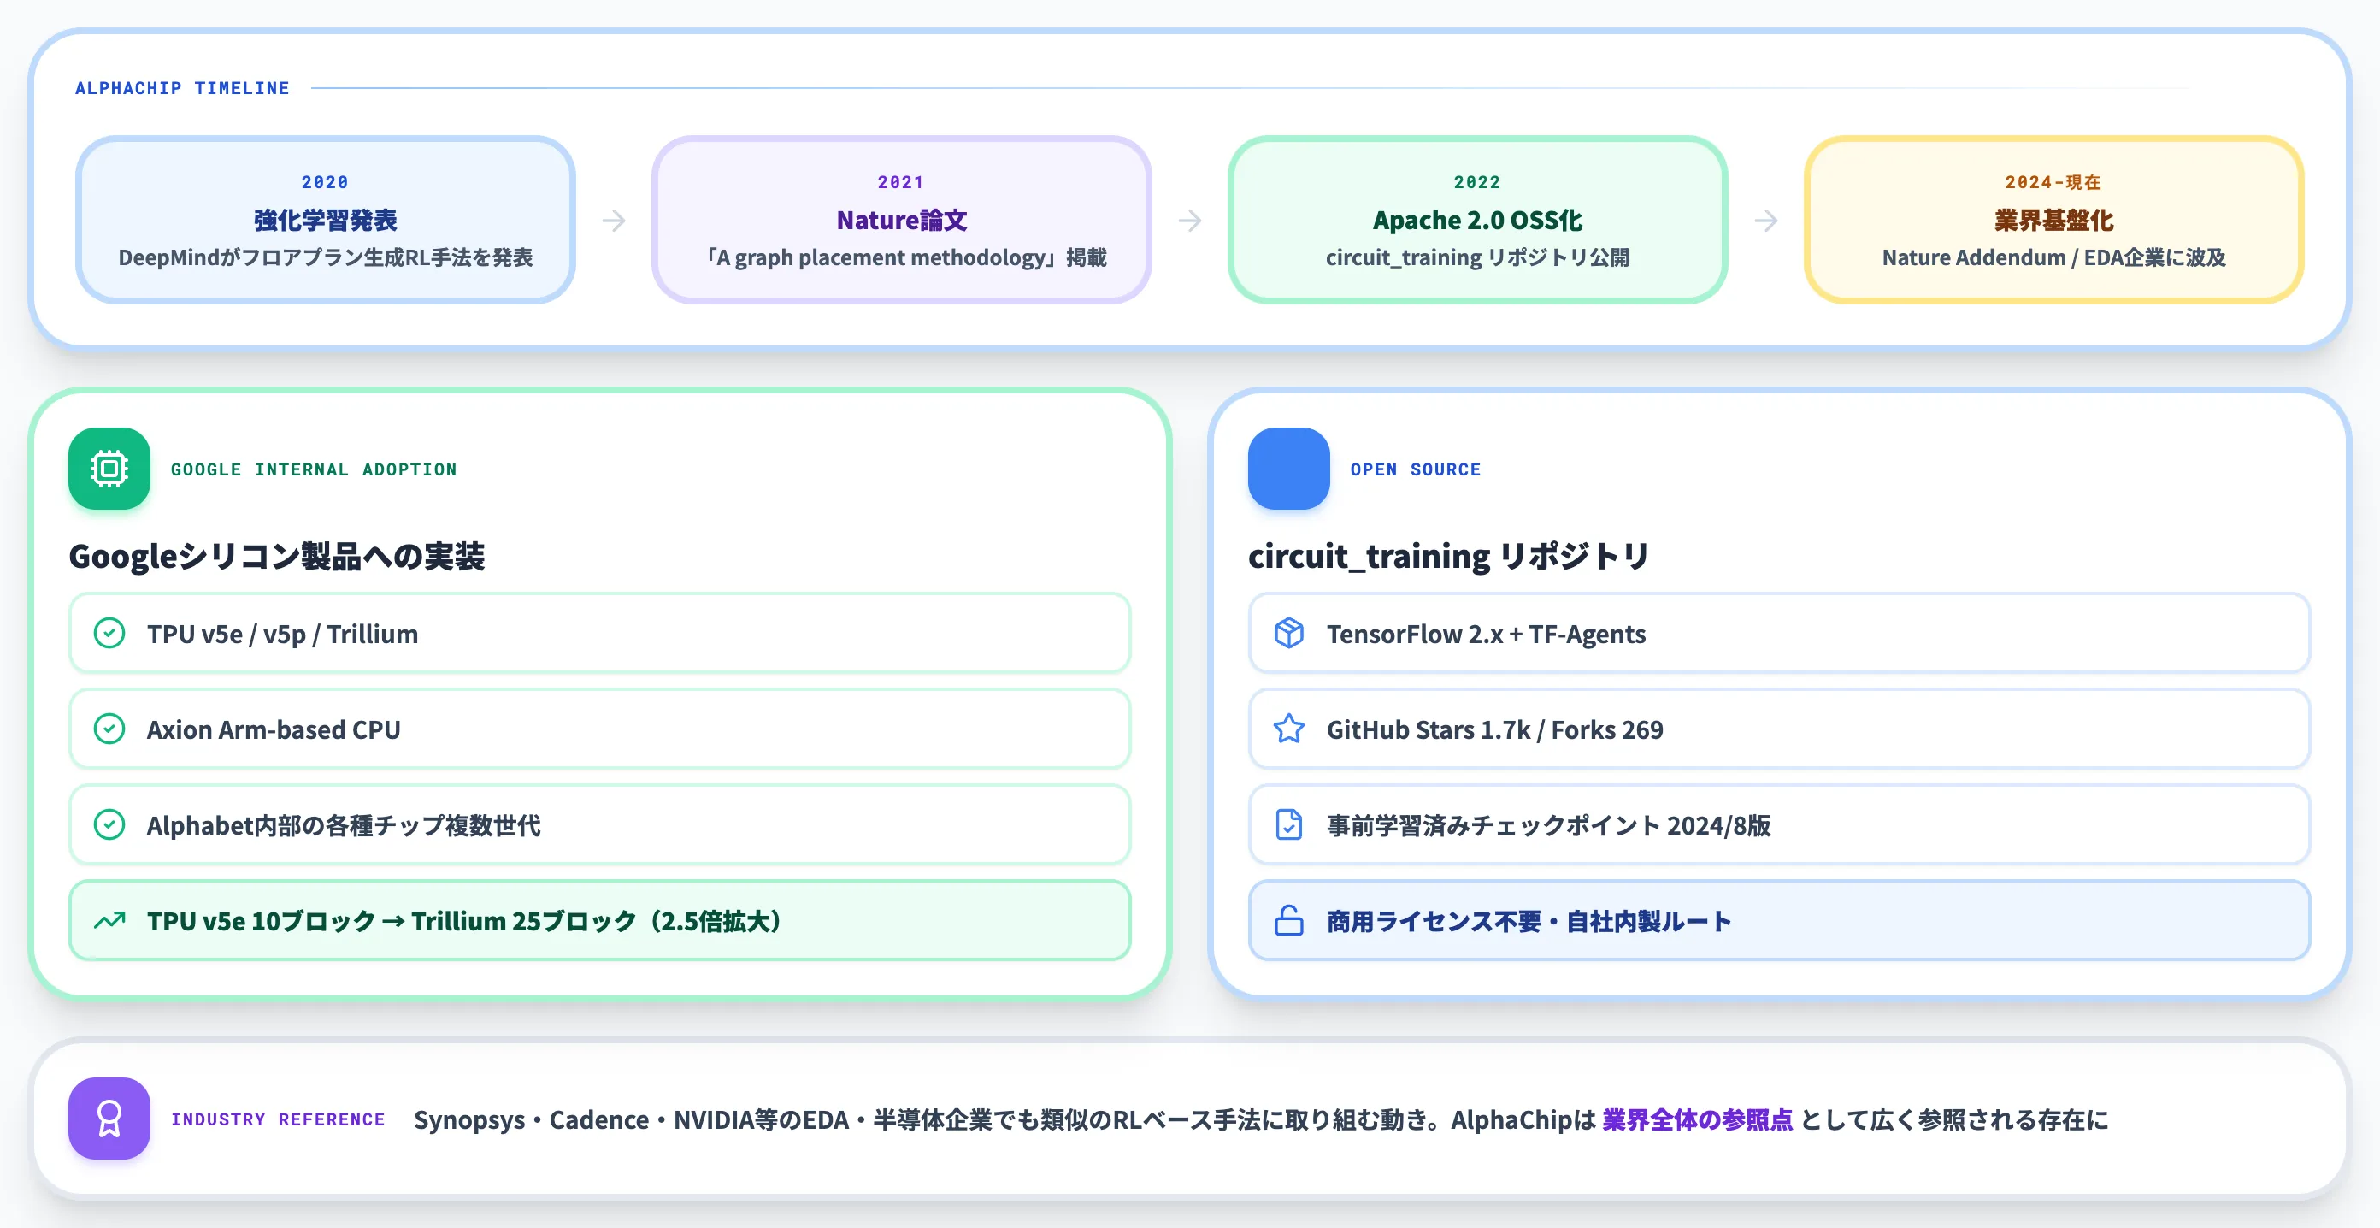Click the highlighted 業界全体の参照点 text
2380x1228 pixels.
pyautogui.click(x=1697, y=1120)
